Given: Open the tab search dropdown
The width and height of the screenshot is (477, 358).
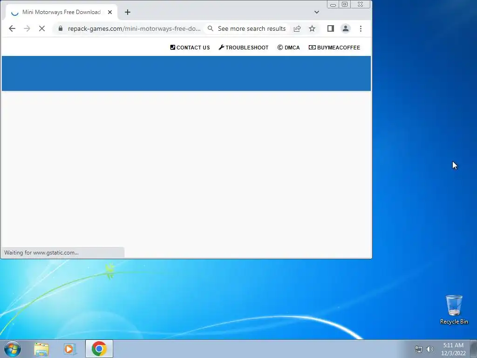Looking at the screenshot, I should [317, 12].
